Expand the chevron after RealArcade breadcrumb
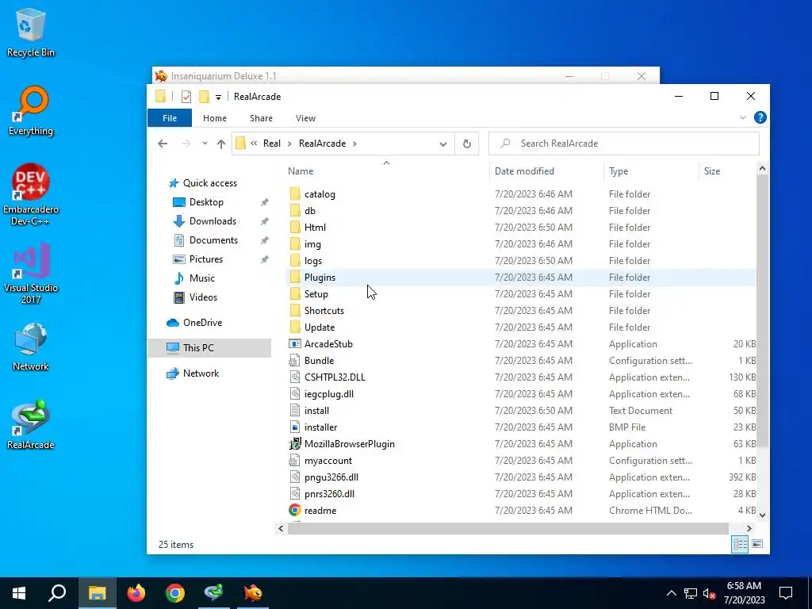812x609 pixels. 354,144
